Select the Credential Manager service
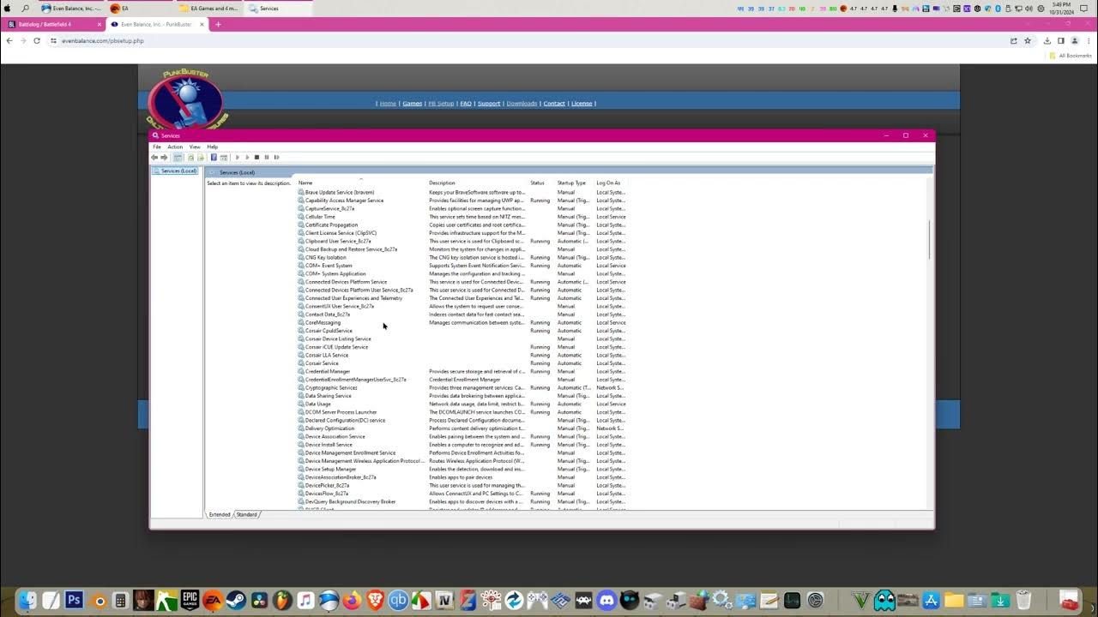Viewport: 1098px width, 617px height. tap(463, 372)
